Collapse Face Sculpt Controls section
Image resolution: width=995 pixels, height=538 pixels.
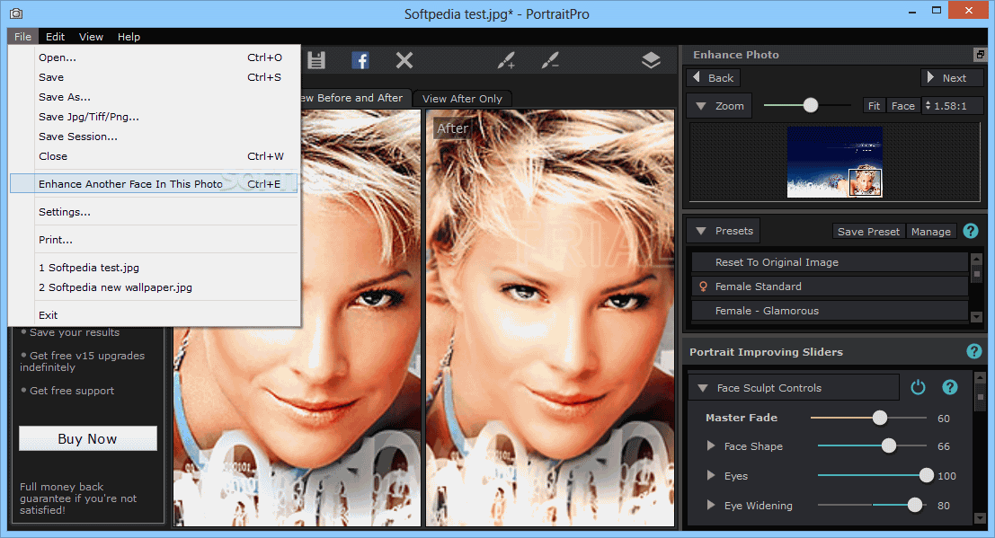tap(703, 388)
